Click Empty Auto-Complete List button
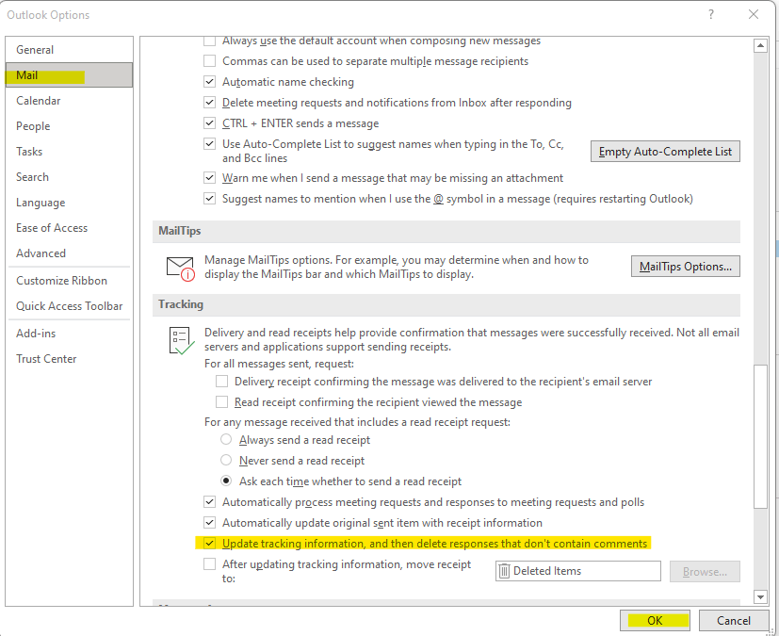 [x=665, y=152]
